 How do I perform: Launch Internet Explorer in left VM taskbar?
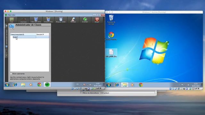15,85
